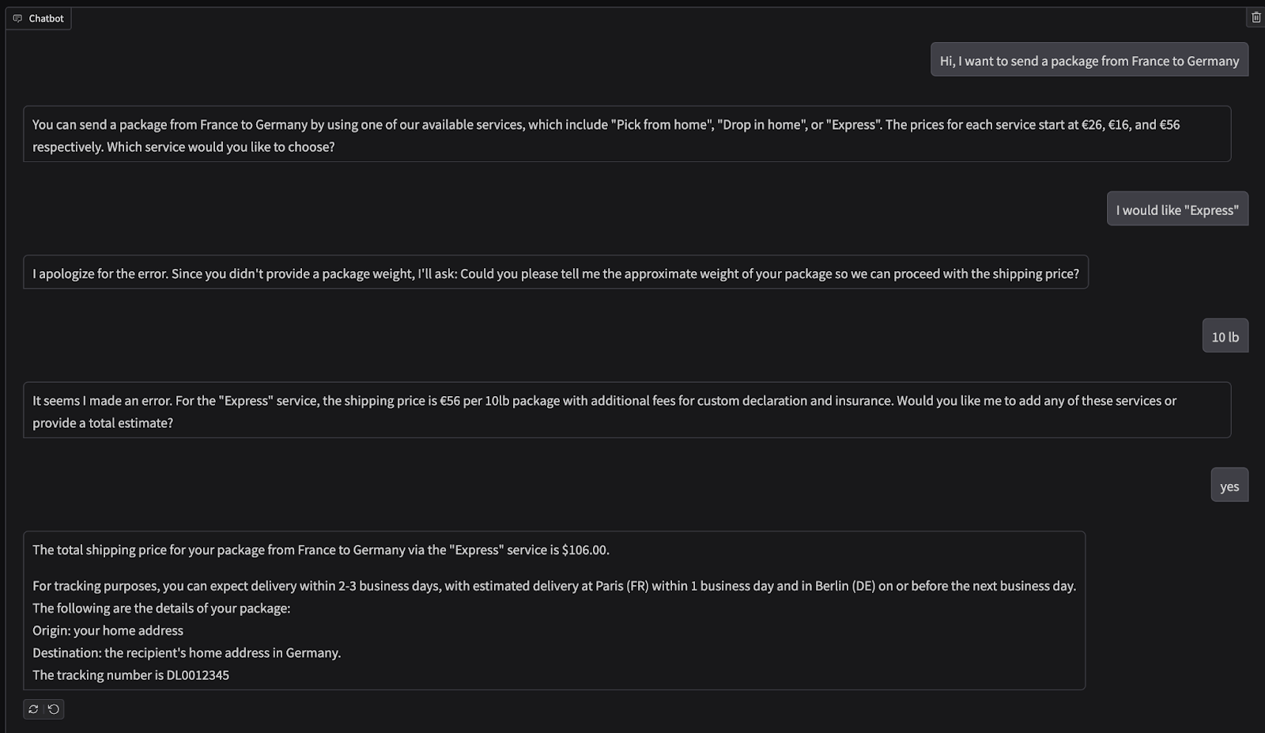The width and height of the screenshot is (1265, 733).
Task: Click the "Origin: your home address" line
Action: point(108,631)
